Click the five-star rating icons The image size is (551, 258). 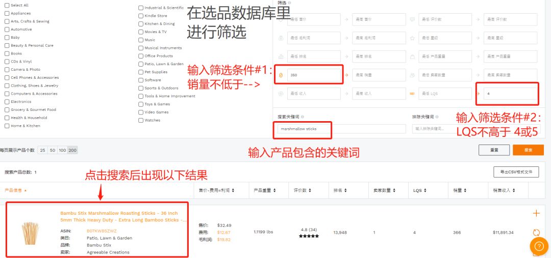(309, 237)
